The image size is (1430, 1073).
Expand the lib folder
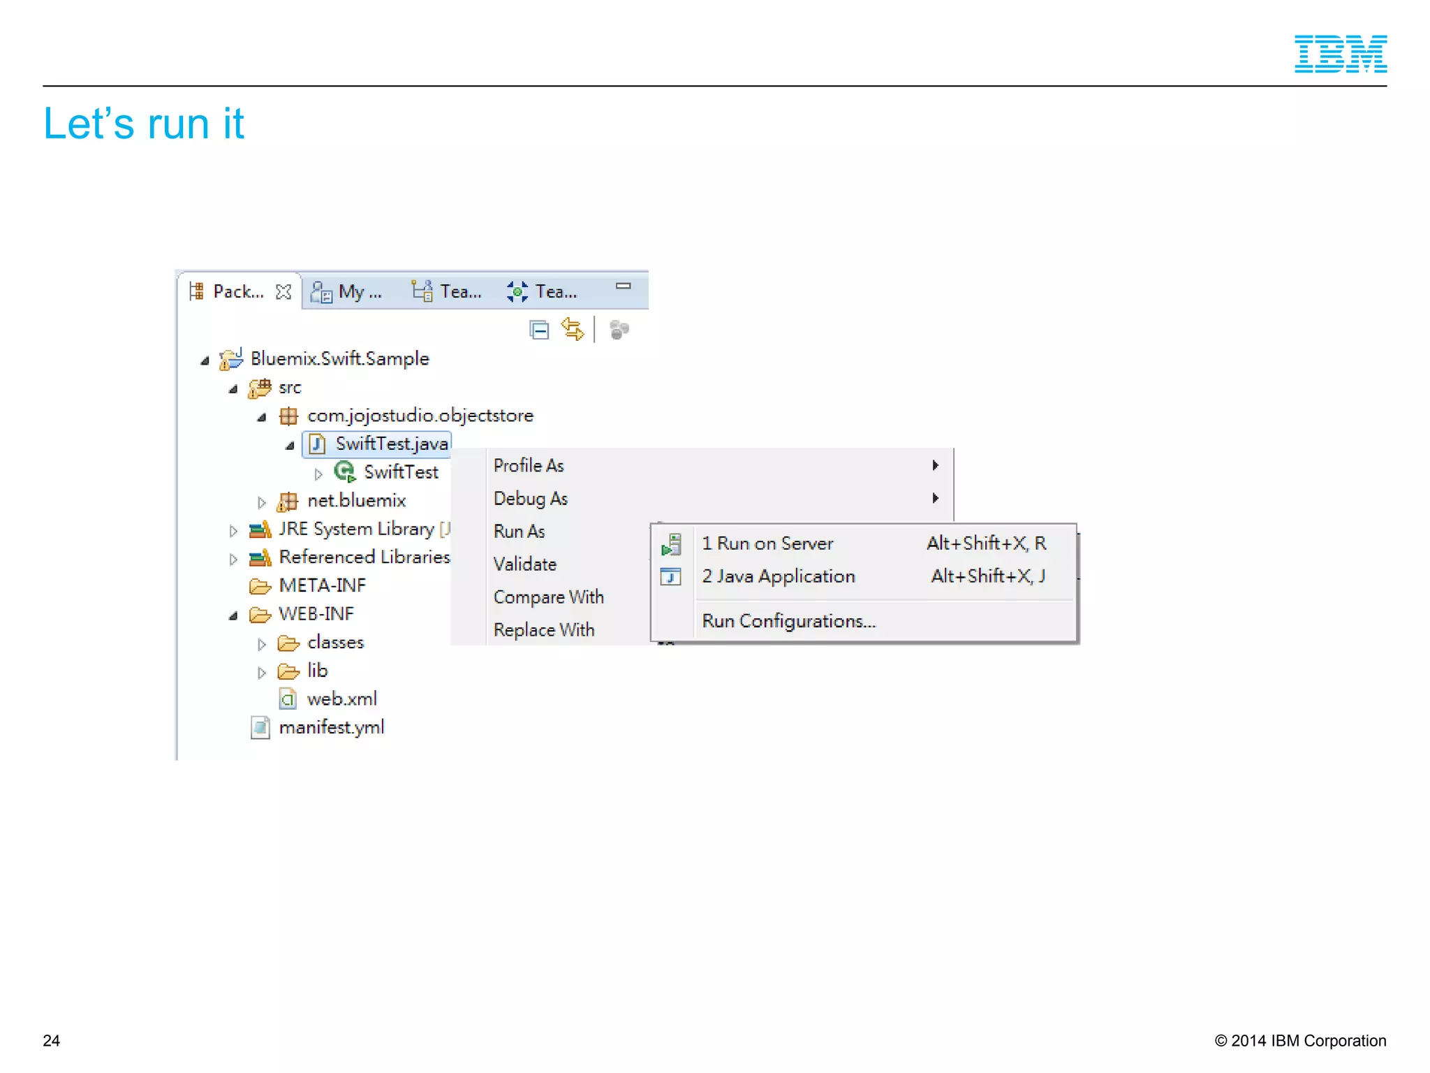262,673
